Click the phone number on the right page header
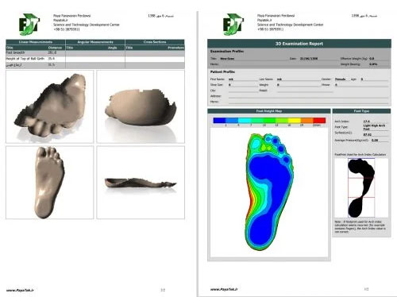The width and height of the screenshot is (397, 297). pyautogui.click(x=270, y=29)
